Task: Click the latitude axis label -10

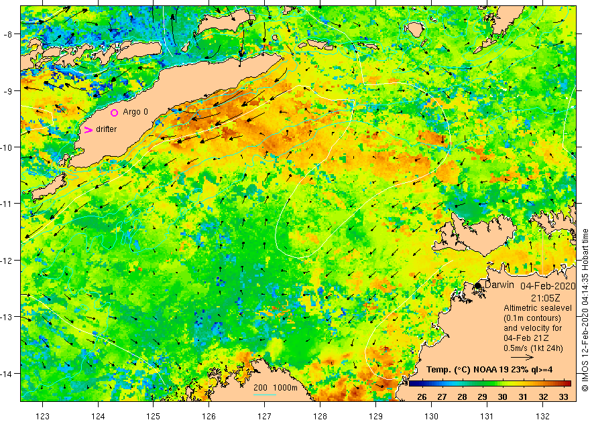Action: coord(7,147)
